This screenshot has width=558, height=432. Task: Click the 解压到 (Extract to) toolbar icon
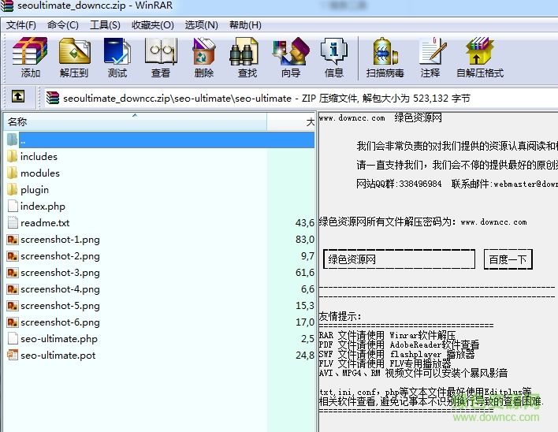pos(74,51)
